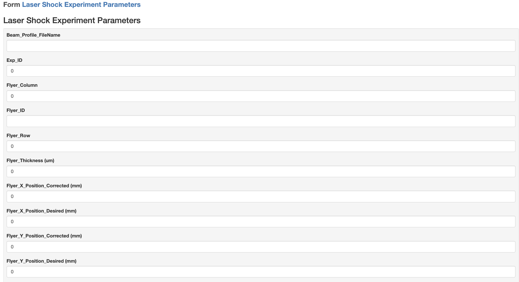This screenshot has width=519, height=282.
Task: Select the Flyer_X_Position_Corrected (mm) input field
Action: point(261,196)
